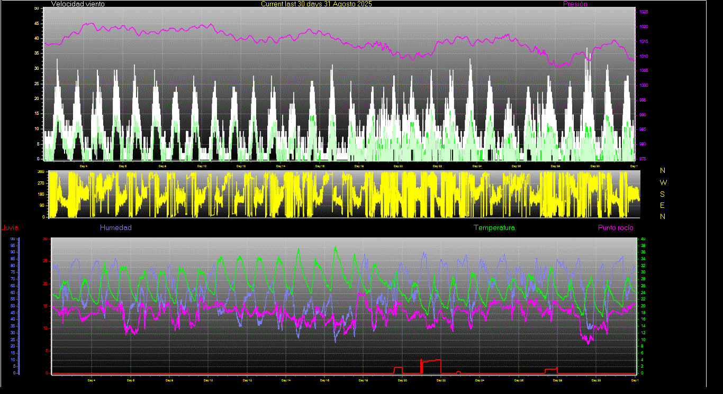Click 'Day 30' under the wind speed chart
This screenshot has width=723, height=394.
coord(595,166)
